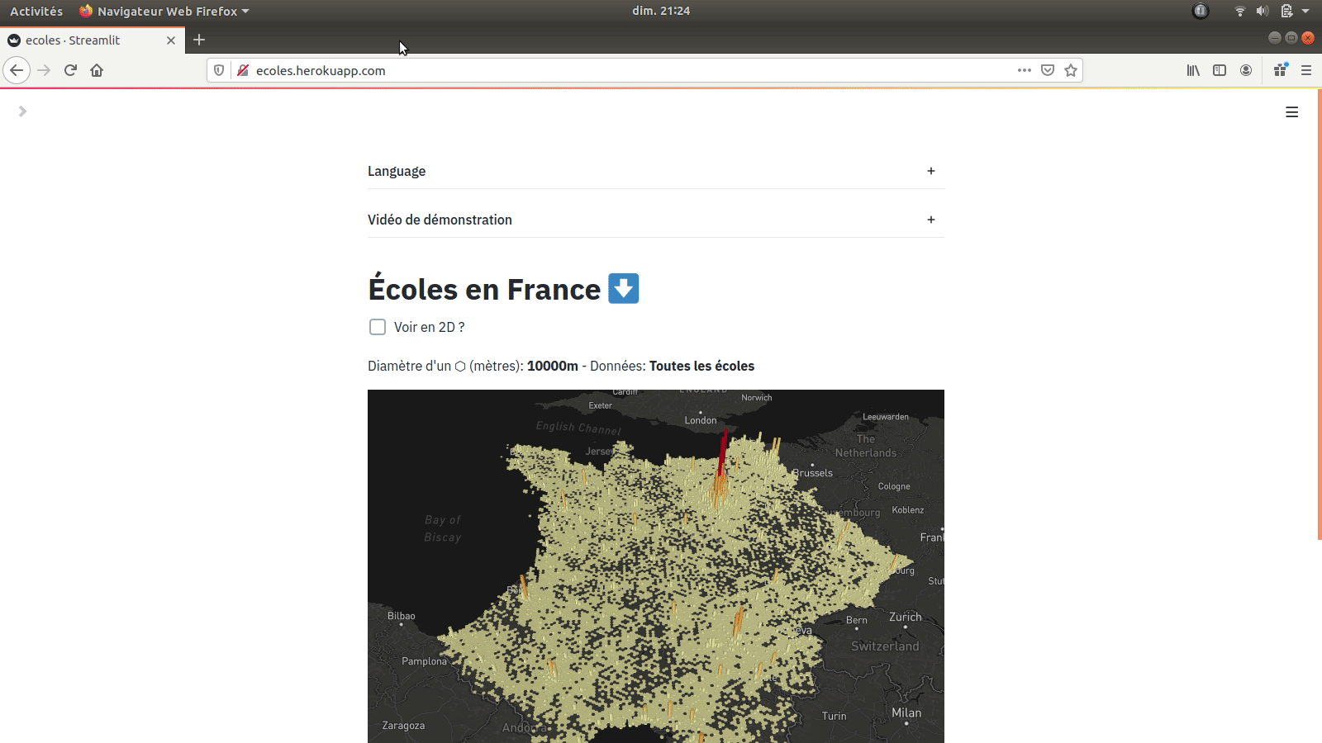1322x743 pixels.
Task: Open page actions three-dot menu
Action: [x=1025, y=70]
